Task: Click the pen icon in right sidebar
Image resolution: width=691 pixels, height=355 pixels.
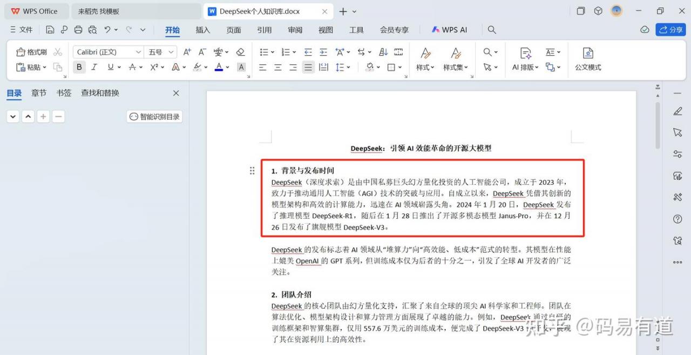Action: point(678,111)
